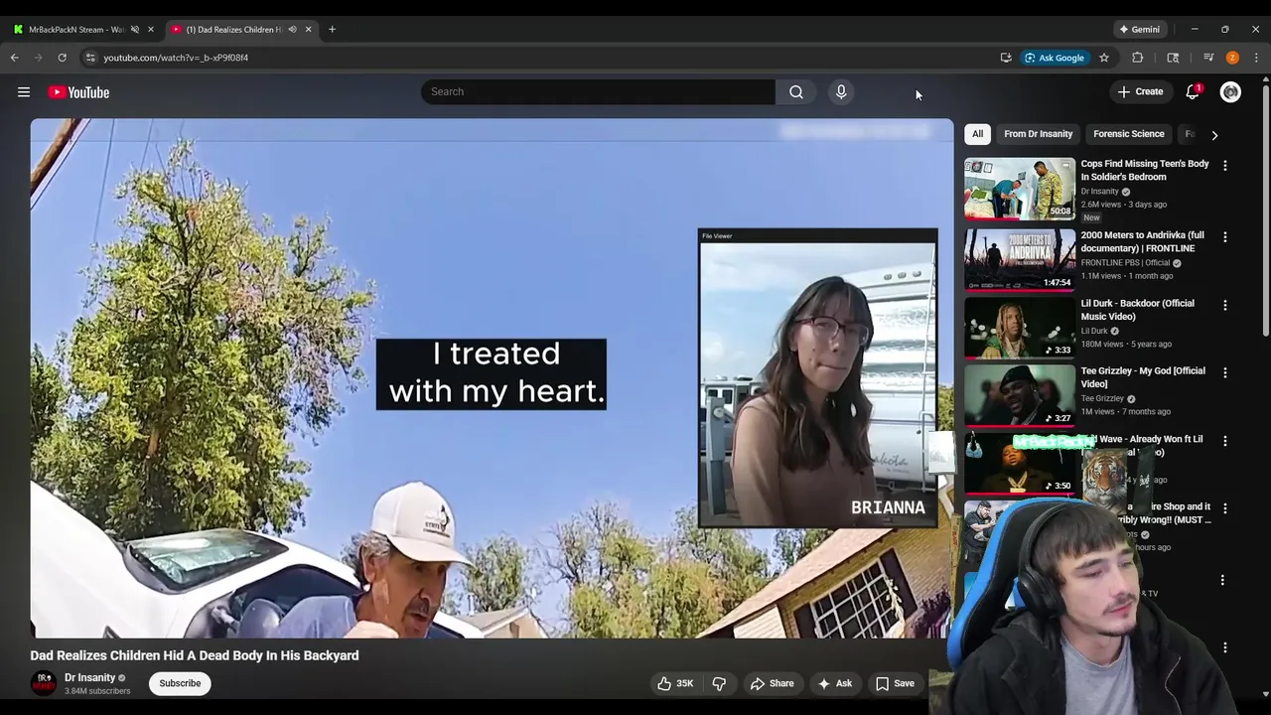Open 2000 Meters to Andriivka video title
The width and height of the screenshot is (1271, 715).
(1142, 241)
